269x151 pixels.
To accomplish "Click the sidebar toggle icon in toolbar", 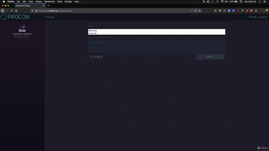I will [x=224, y=10].
